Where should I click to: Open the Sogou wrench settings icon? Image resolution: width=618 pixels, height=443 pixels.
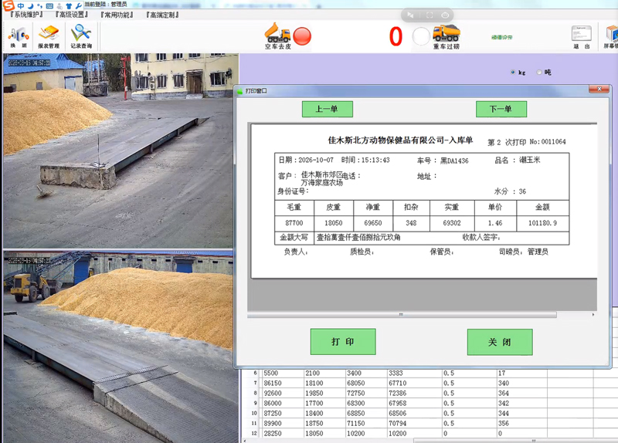(78, 5)
